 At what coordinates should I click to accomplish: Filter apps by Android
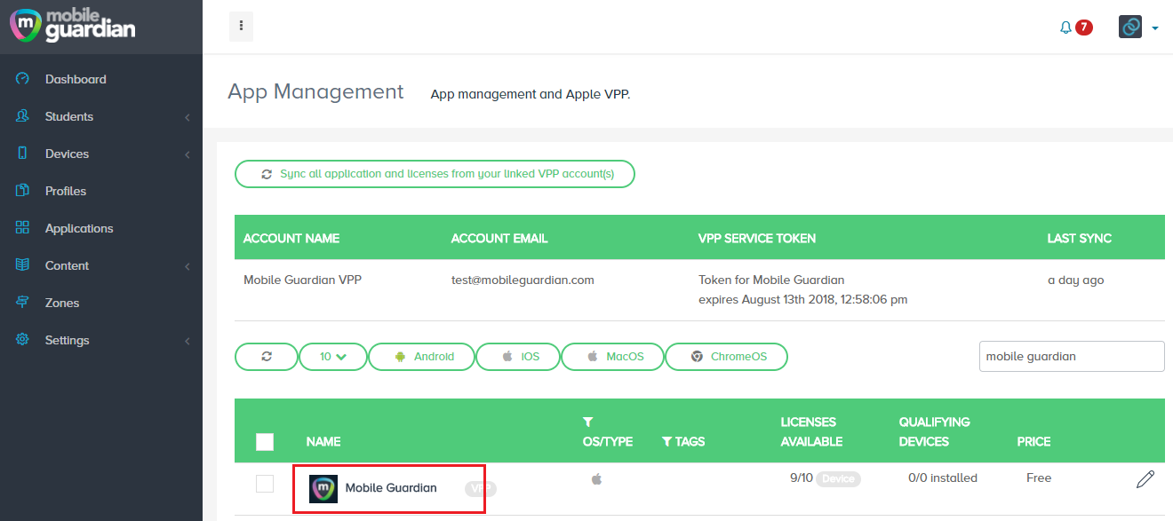[x=422, y=357]
